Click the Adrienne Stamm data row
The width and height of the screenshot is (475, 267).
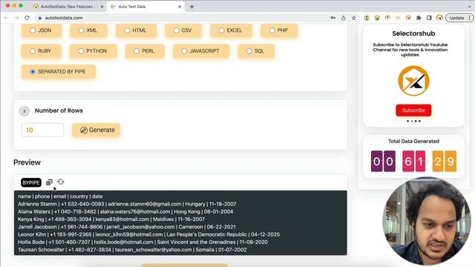[127, 204]
